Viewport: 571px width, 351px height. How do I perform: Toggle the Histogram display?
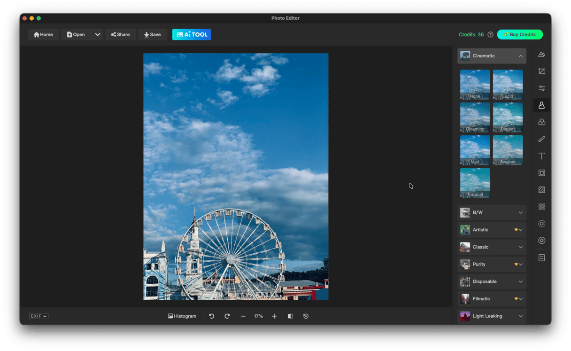(x=182, y=316)
